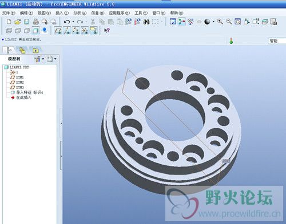Open a file with folder icon
This screenshot has width=286, height=224.
18,22
